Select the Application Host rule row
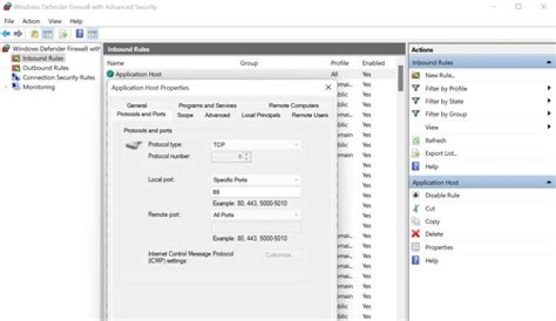 point(251,74)
